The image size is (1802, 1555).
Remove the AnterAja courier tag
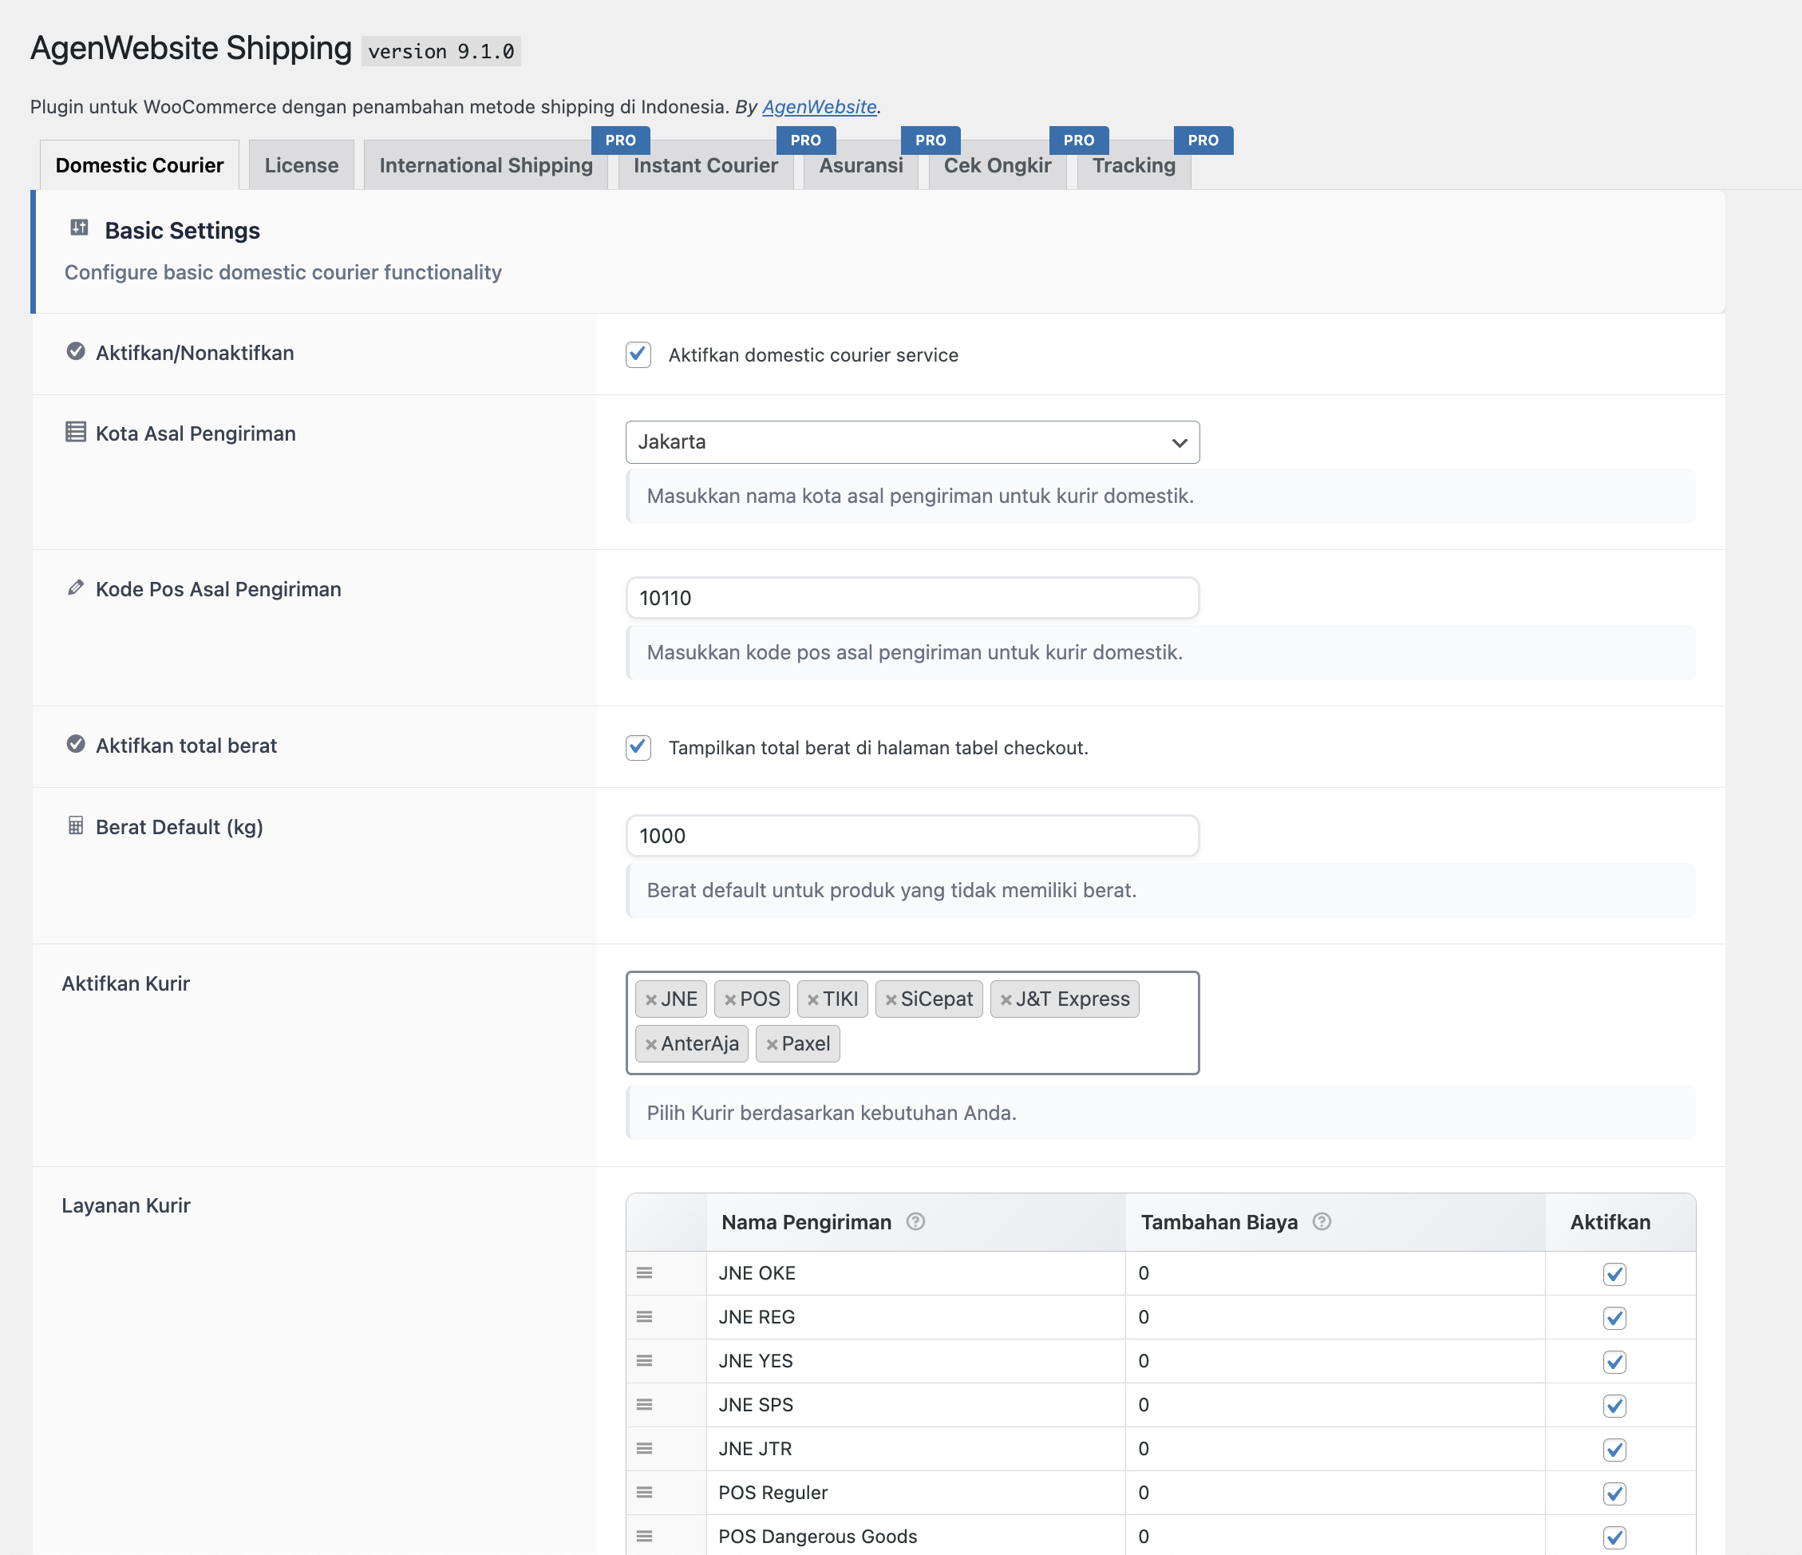[x=650, y=1044]
